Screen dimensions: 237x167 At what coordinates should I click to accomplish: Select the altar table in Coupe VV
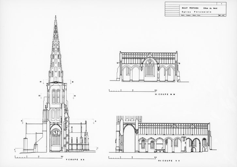pyautogui.click(x=160, y=150)
